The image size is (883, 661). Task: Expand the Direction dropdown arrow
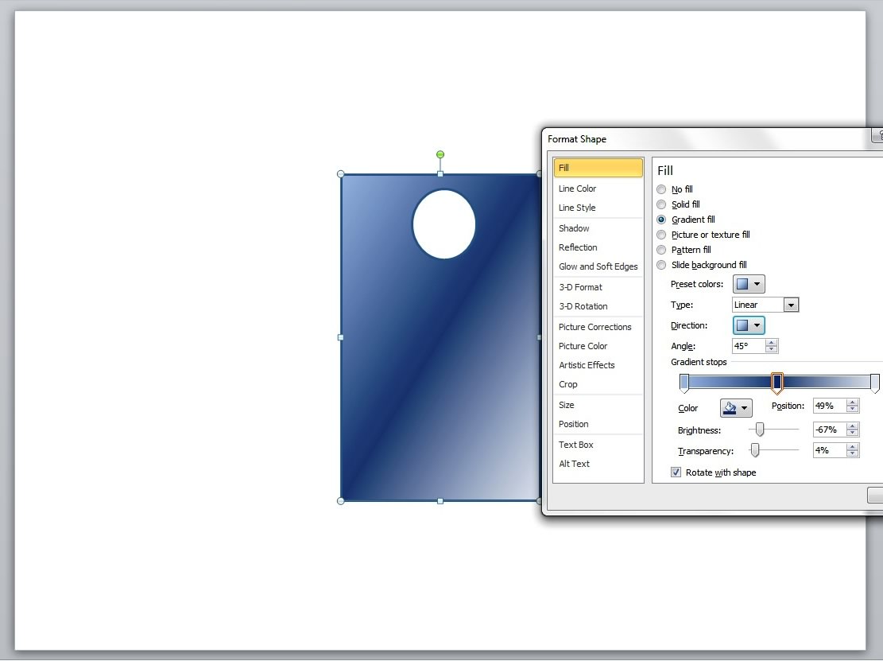point(757,325)
